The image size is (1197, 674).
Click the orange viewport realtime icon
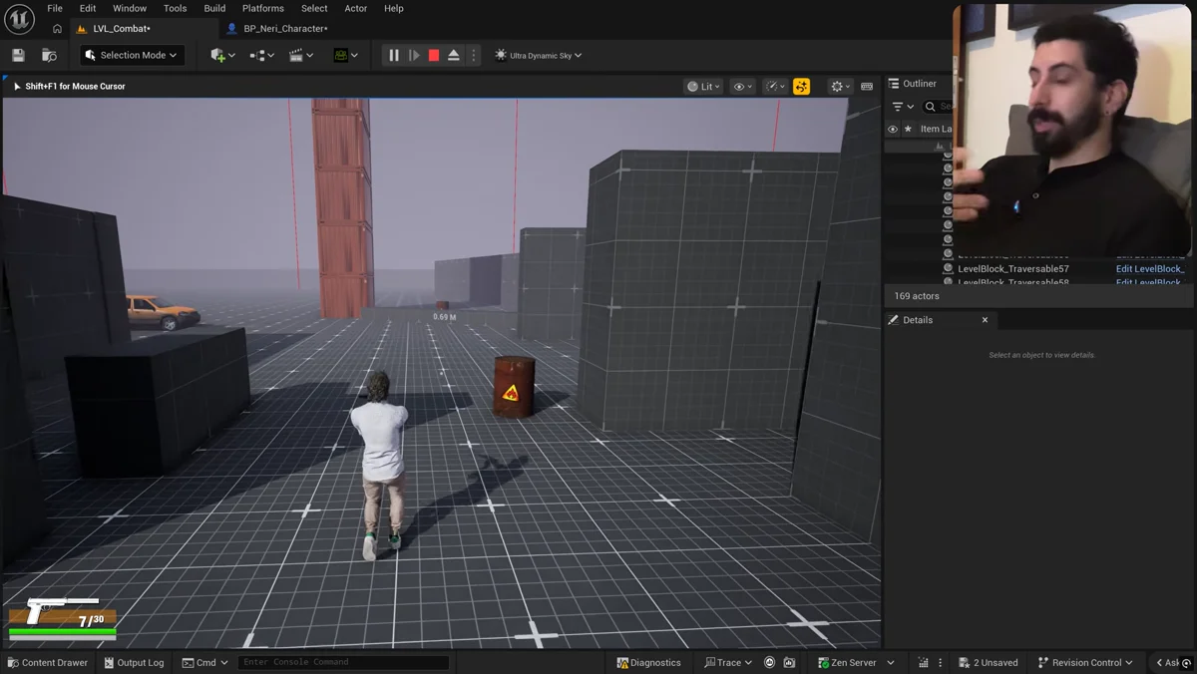click(801, 87)
